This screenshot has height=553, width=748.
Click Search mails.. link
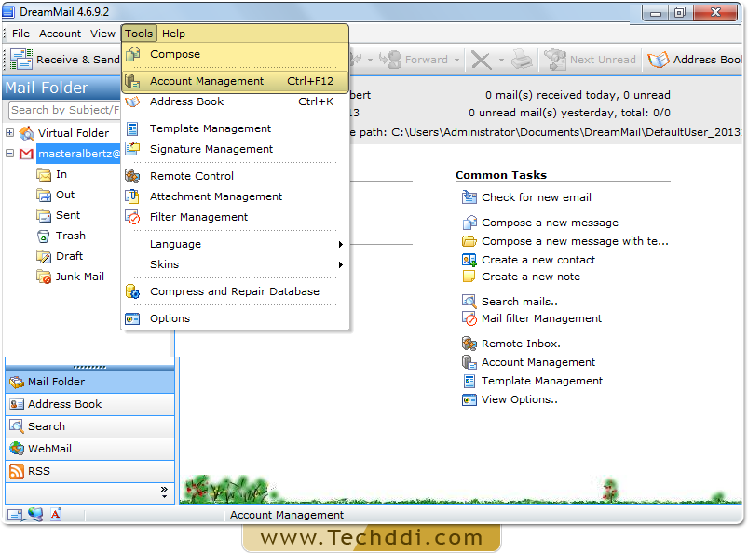[x=520, y=302]
